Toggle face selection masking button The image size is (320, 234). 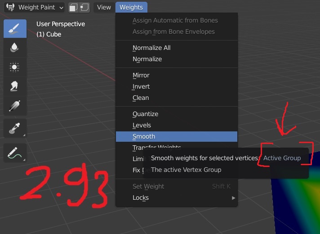pyautogui.click(x=73, y=8)
